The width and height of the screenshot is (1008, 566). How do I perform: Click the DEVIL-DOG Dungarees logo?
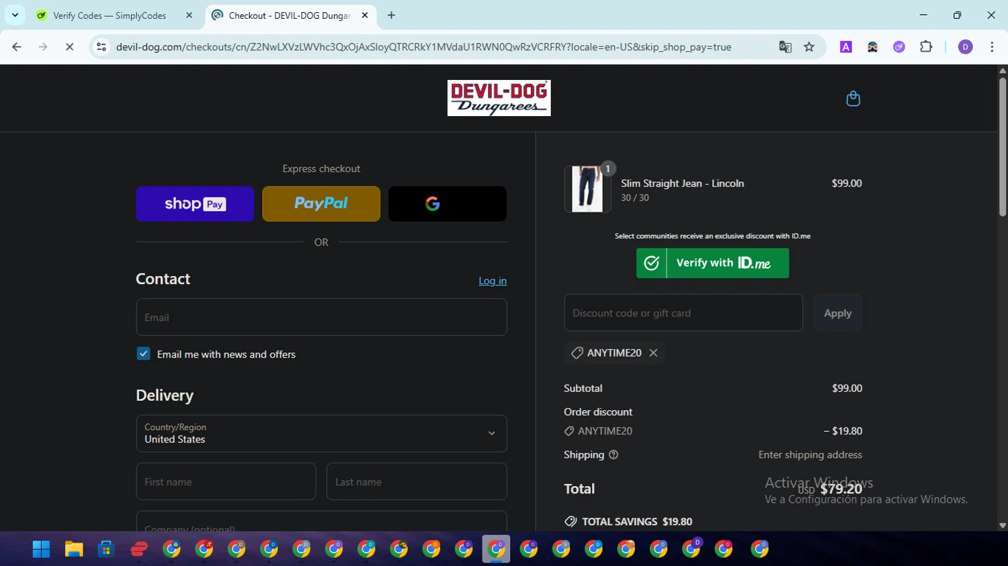click(x=499, y=98)
